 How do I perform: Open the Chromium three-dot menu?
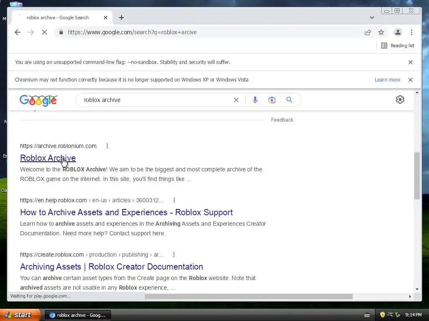pos(411,32)
